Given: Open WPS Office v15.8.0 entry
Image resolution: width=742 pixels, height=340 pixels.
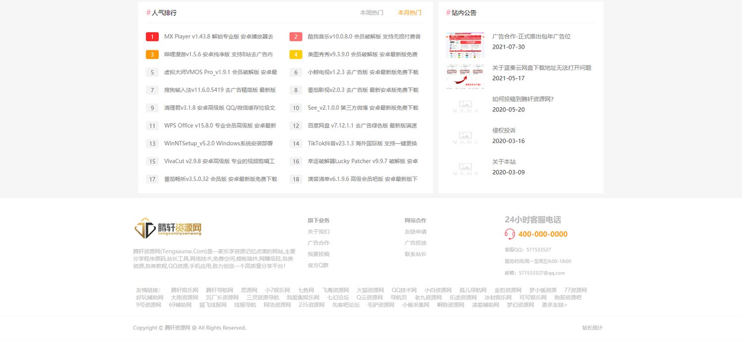Looking at the screenshot, I should (220, 125).
